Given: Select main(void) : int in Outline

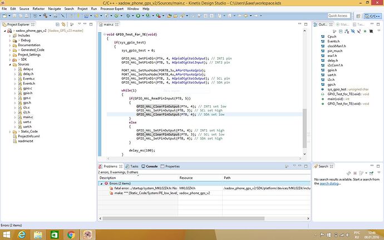Looking at the screenshot, I should pyautogui.click(x=336, y=99).
